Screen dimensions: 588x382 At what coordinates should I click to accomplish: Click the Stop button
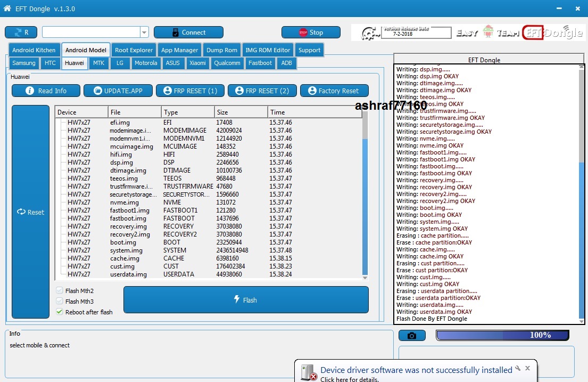311,32
